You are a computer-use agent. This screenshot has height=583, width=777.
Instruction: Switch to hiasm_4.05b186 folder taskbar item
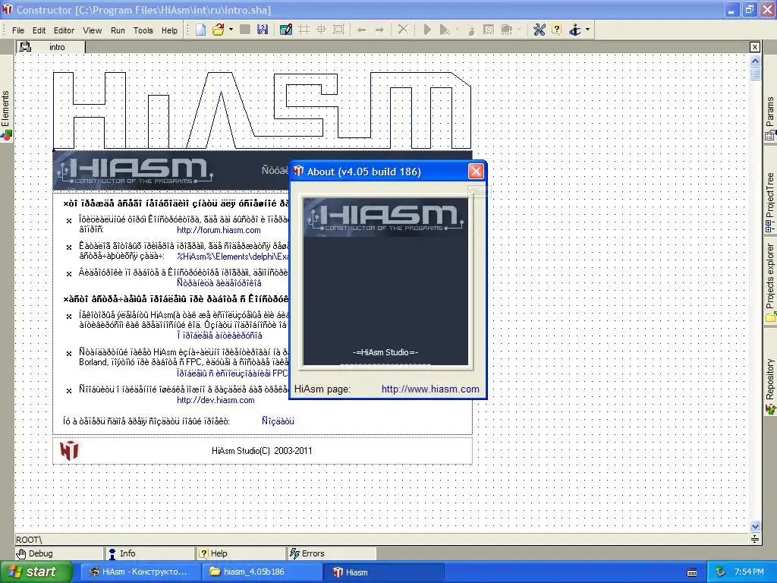pyautogui.click(x=260, y=572)
